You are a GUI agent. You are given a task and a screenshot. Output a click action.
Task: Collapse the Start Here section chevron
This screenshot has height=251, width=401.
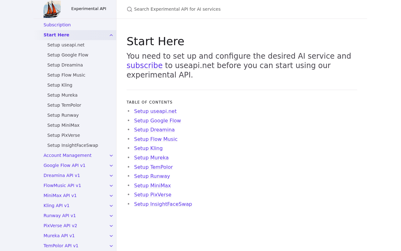pyautogui.click(x=111, y=35)
